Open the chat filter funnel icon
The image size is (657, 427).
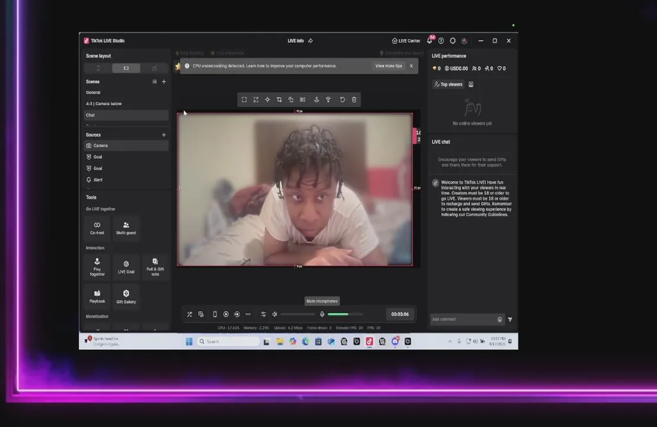coord(510,320)
